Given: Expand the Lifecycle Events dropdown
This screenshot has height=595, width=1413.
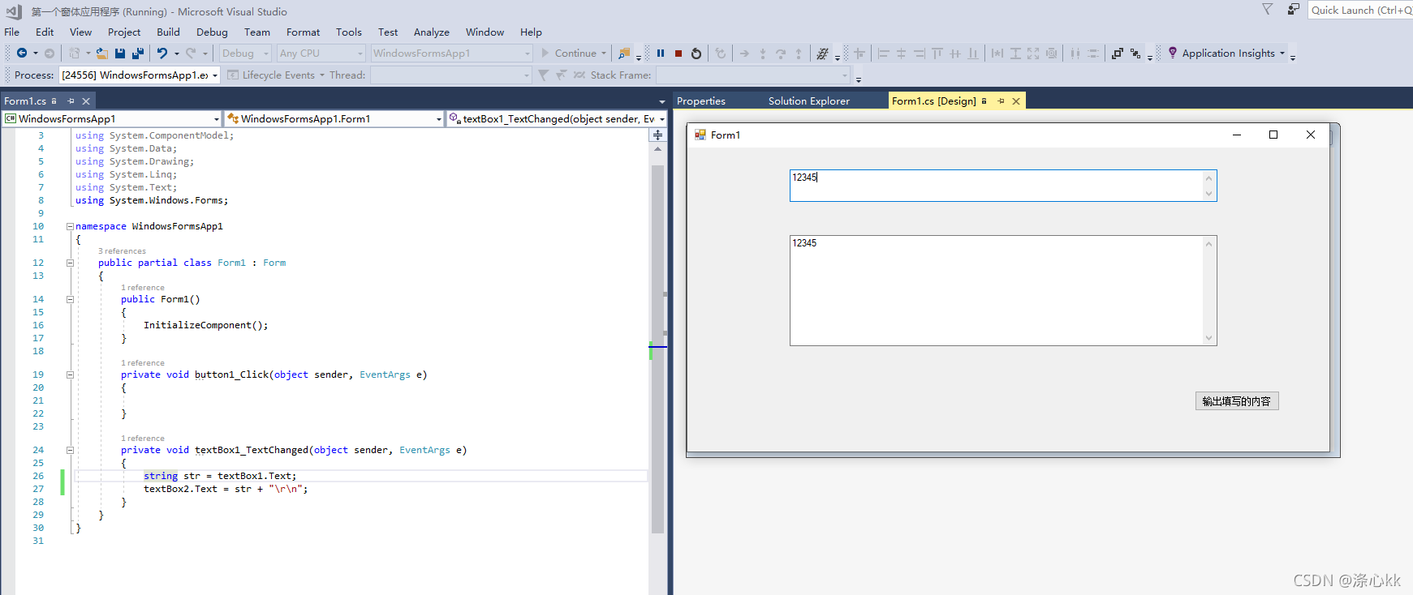Looking at the screenshot, I should coord(321,75).
